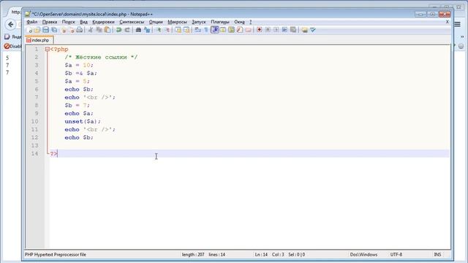
Task: Select the index.php document tab
Action: point(39,40)
